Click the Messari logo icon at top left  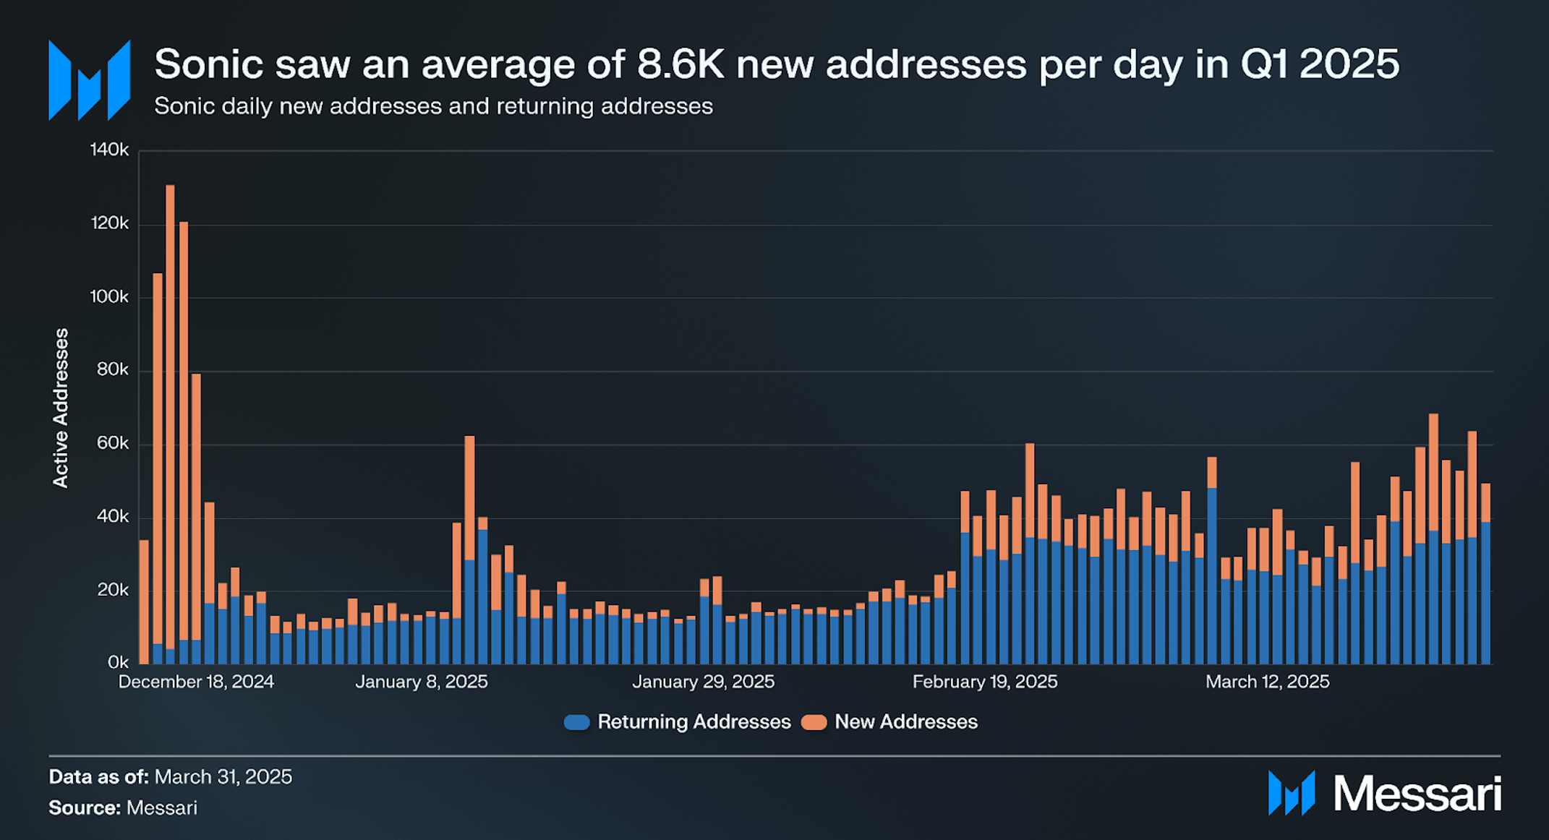90,80
